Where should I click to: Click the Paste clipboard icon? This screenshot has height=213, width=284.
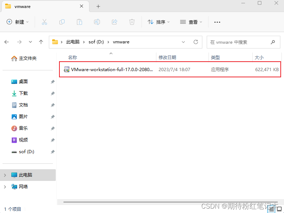point(79,22)
